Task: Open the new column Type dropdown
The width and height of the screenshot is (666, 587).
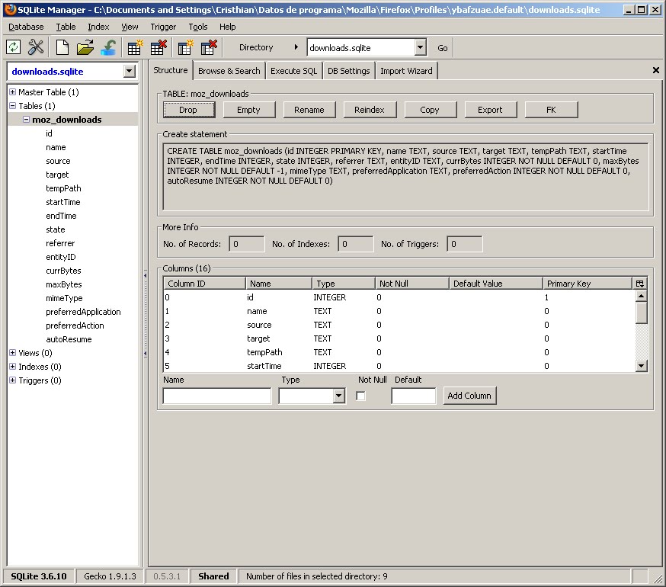Action: coord(338,396)
